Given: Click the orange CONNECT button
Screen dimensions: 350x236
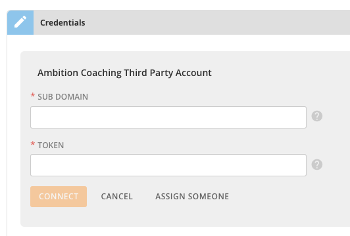Looking at the screenshot, I should coord(59,197).
